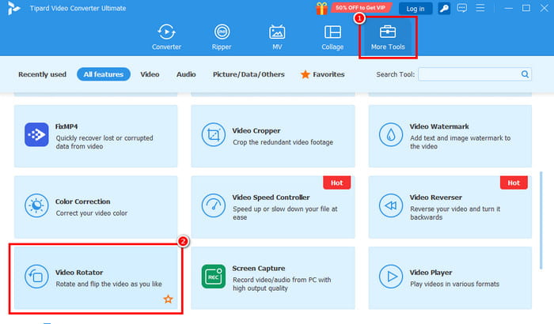Viewport: 554px width, 324px height.
Task: Click the Video Speed Controller title
Action: click(x=271, y=198)
